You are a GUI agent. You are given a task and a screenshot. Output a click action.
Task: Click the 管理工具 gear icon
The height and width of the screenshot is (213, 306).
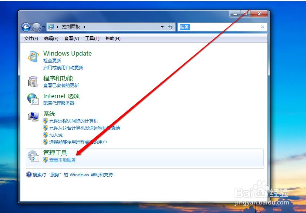coord(33,156)
